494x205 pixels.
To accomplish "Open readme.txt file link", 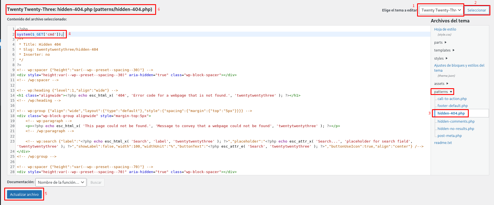I will tap(443, 143).
